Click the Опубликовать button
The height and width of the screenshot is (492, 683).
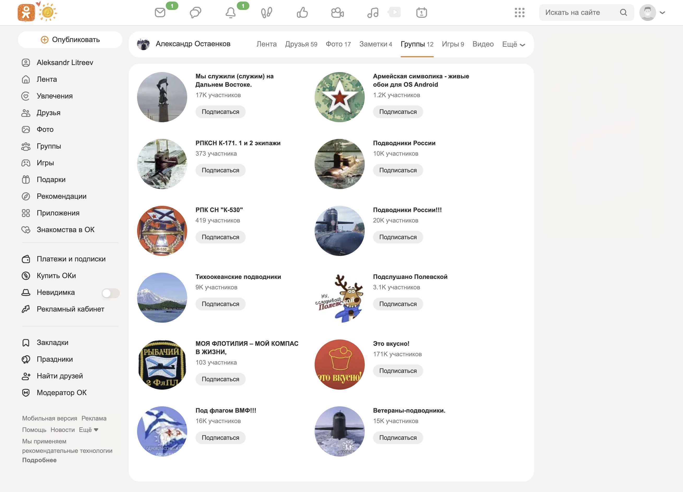coord(70,39)
